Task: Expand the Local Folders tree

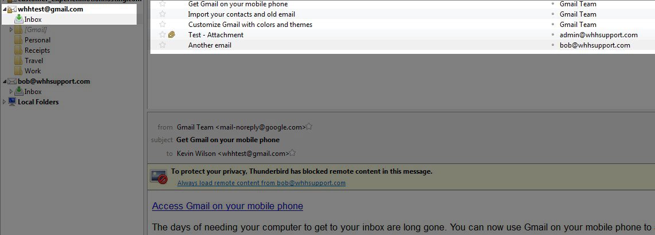Action: tap(5, 102)
